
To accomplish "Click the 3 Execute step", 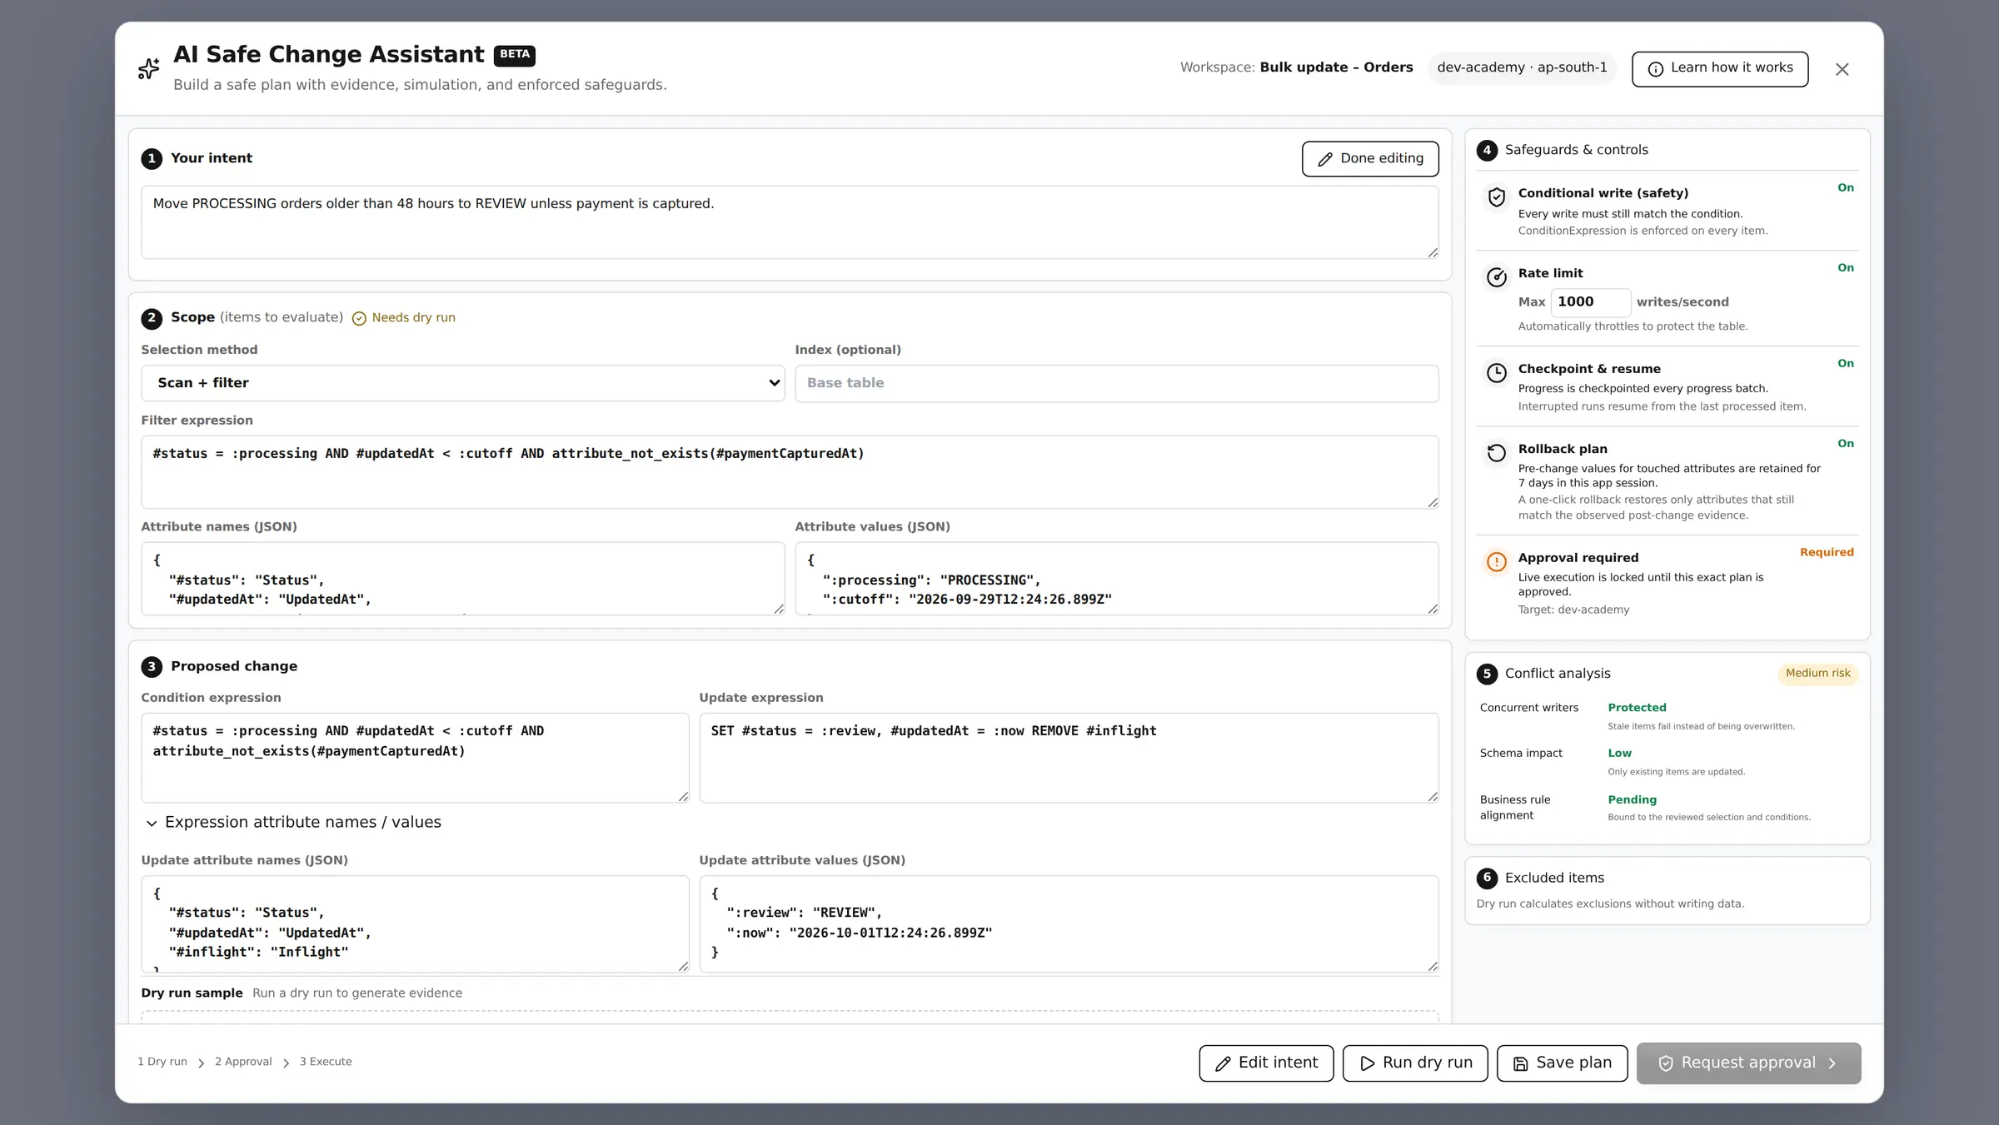I will [326, 1062].
